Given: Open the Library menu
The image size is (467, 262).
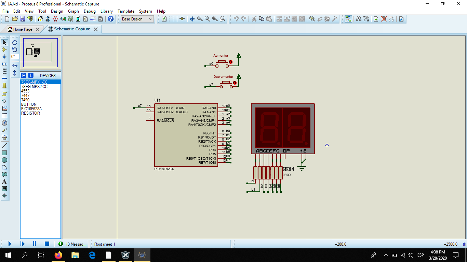Looking at the screenshot, I should (107, 11).
